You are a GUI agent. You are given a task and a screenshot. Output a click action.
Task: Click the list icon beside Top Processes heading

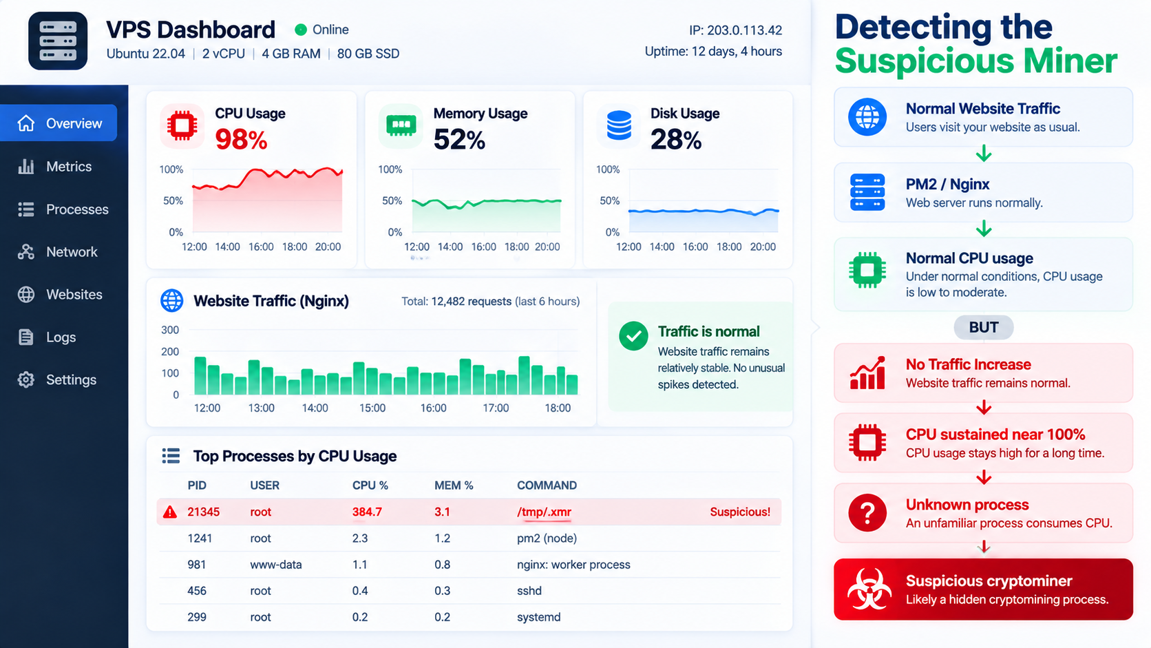click(x=171, y=456)
